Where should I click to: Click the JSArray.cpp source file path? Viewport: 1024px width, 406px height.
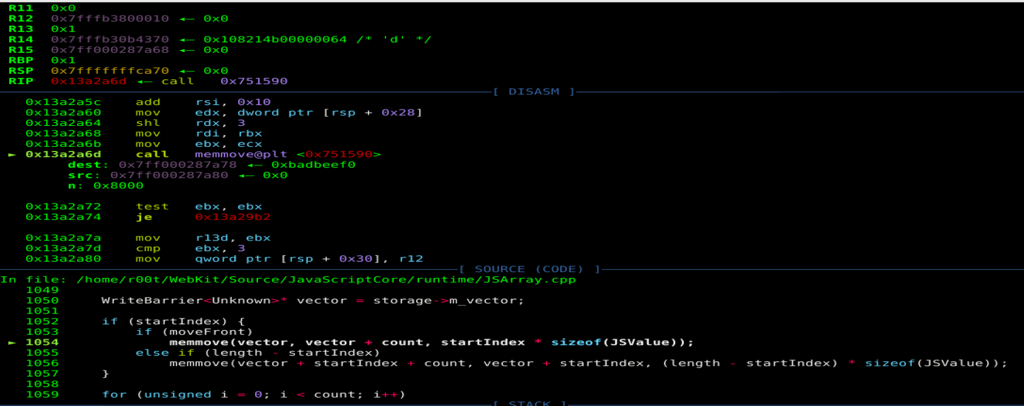pyautogui.click(x=326, y=280)
